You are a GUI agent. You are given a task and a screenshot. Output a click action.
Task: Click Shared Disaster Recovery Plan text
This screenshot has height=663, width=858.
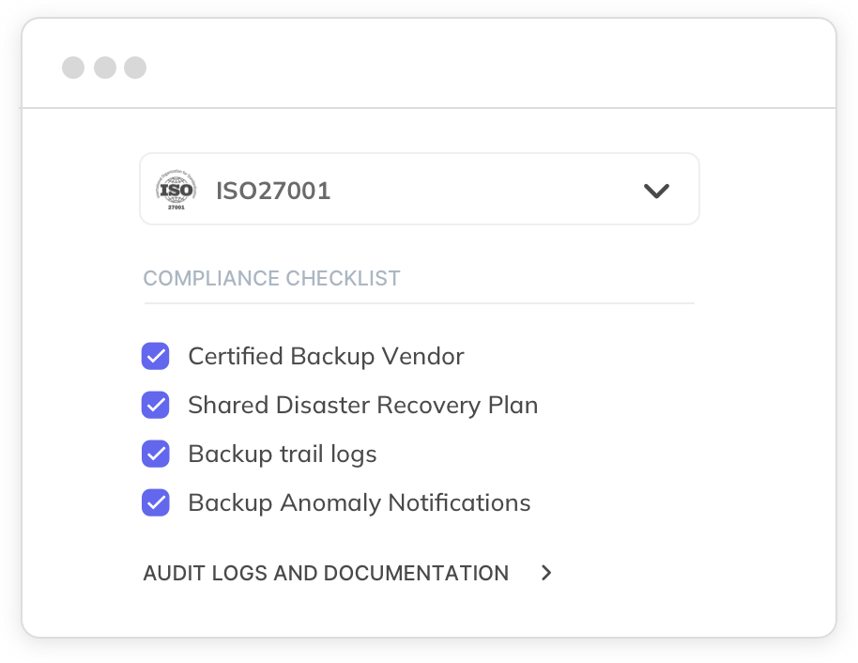[362, 406]
